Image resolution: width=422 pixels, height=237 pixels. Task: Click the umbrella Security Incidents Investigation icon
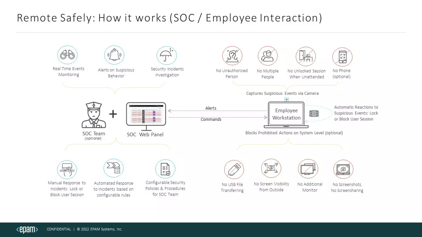tap(166, 56)
